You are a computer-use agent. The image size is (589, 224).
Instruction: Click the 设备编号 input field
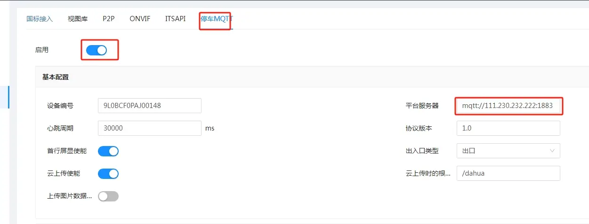[149, 106]
